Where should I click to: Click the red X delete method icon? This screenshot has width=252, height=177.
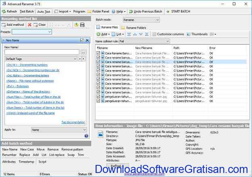[x=29, y=25]
